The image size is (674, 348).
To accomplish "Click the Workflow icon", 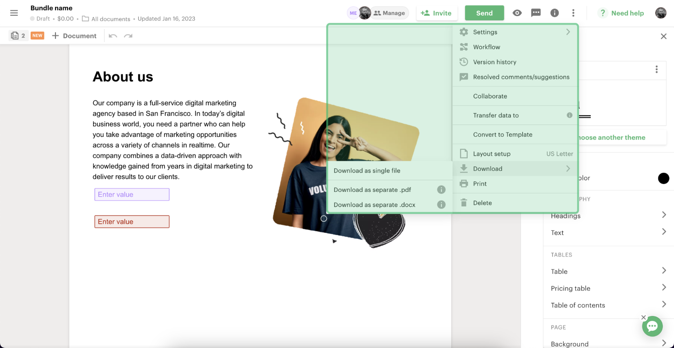I will pyautogui.click(x=464, y=47).
